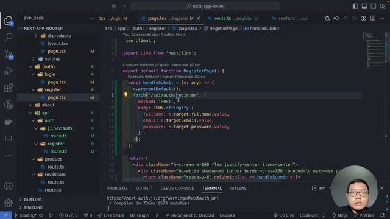The image size is (390, 219).
Task: Collapse the login folder
Action: point(34,74)
